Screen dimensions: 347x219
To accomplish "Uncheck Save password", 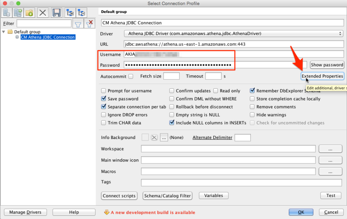I will tap(103, 98).
